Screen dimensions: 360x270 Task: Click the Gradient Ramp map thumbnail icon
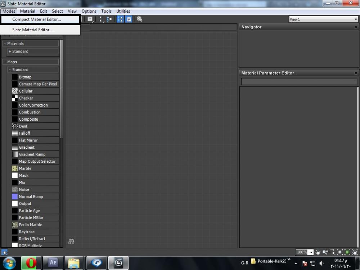click(x=15, y=154)
